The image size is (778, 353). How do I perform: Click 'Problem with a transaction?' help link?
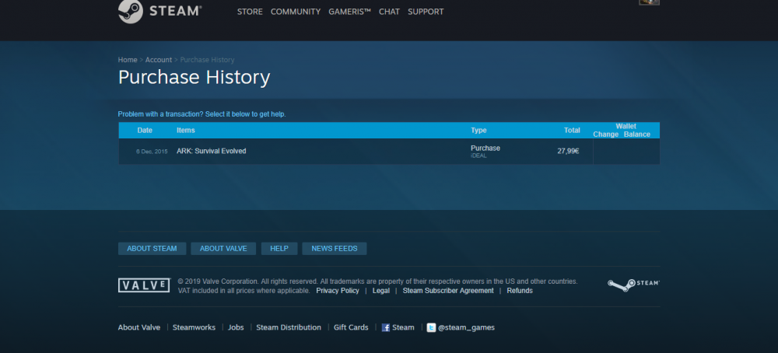click(x=202, y=114)
